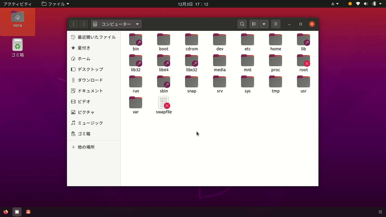Select 最近開いたファイル in the sidebar
The image size is (386, 217).
(x=93, y=37)
